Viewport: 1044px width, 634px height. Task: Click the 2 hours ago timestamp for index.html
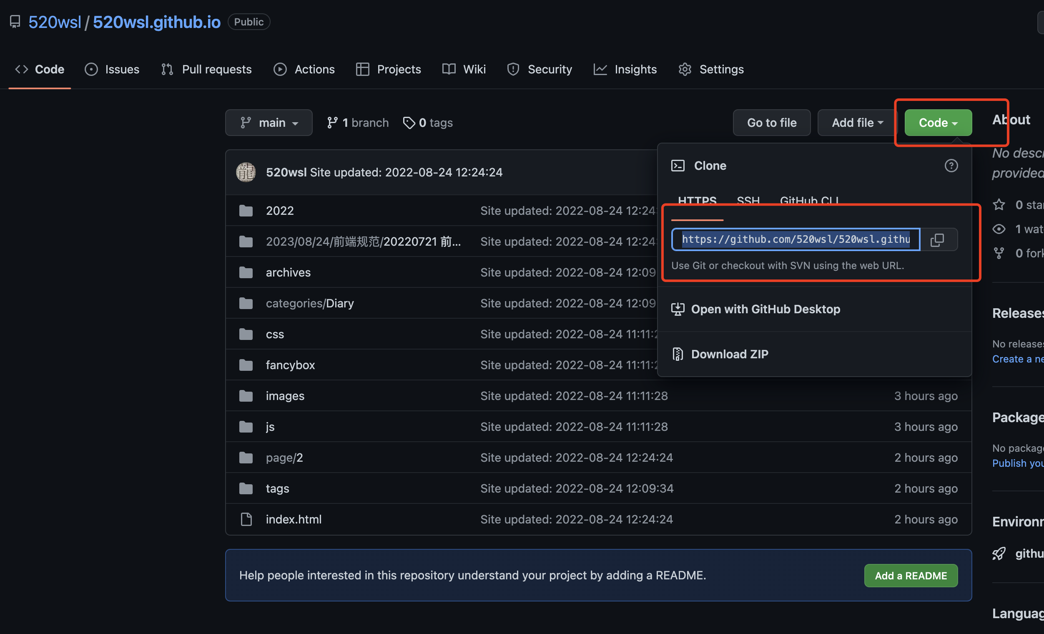coord(926,519)
